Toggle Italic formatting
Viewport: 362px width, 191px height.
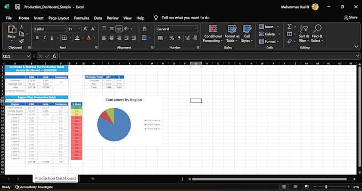(45, 38)
